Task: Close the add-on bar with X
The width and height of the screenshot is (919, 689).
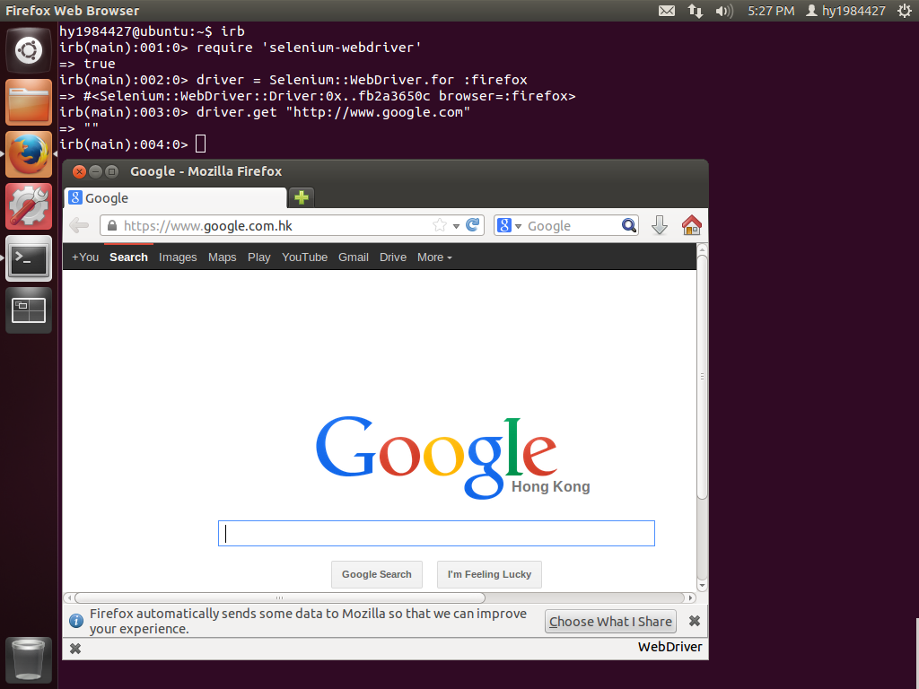Action: [x=75, y=649]
